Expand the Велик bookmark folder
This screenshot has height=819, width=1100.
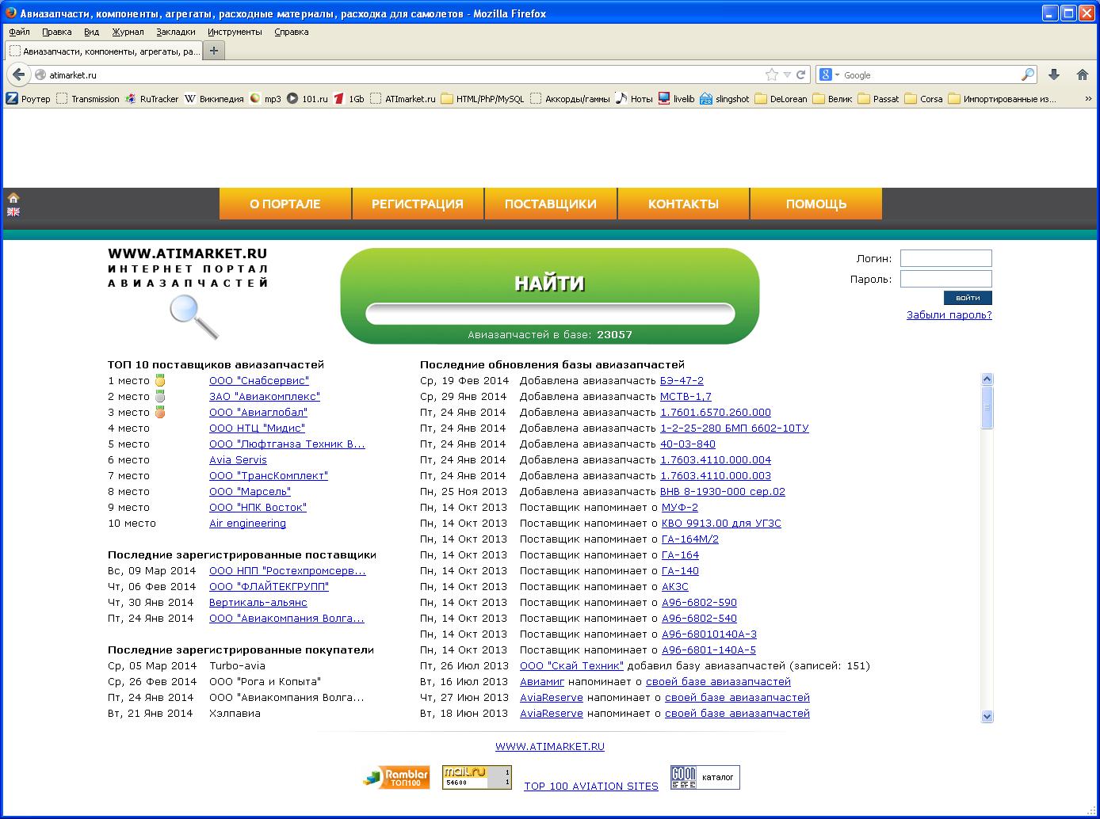(833, 99)
